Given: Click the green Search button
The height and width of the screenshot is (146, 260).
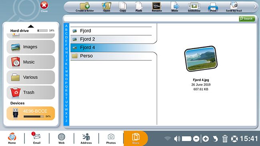Looking at the screenshot, I should tap(247, 19).
